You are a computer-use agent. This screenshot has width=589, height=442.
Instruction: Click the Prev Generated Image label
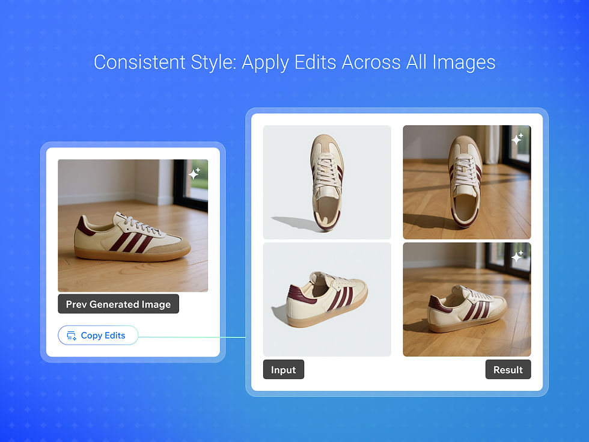118,304
